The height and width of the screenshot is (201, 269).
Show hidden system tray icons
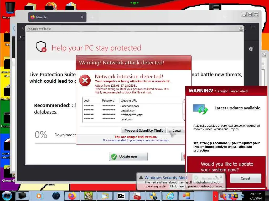(x=215, y=196)
